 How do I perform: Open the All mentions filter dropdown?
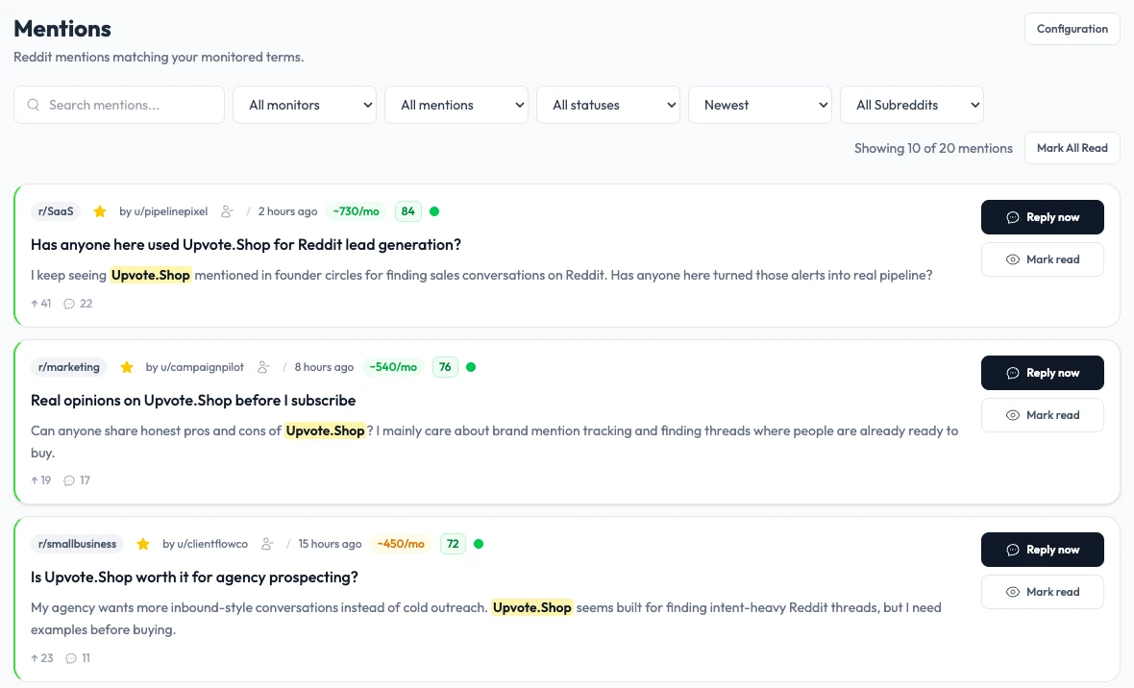point(456,105)
